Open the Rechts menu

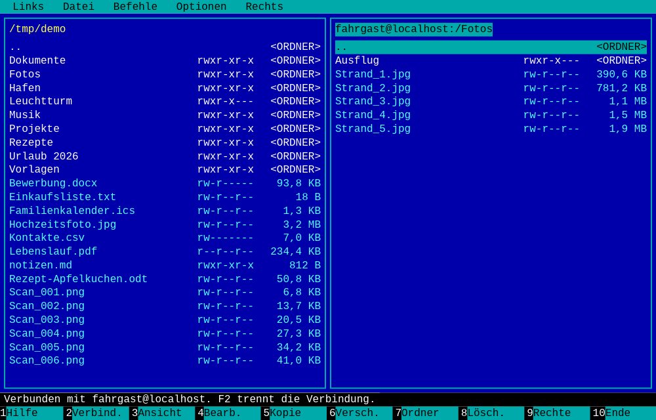pyautogui.click(x=264, y=7)
